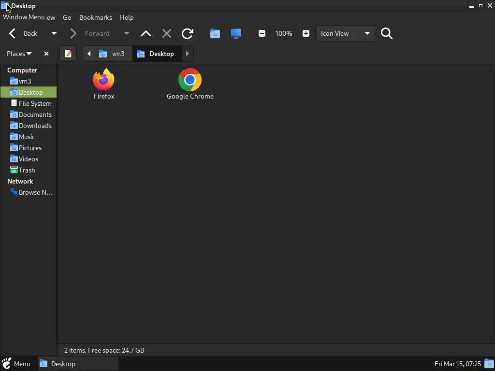The image size is (495, 371).
Task: Click the Back button
Action: point(24,33)
